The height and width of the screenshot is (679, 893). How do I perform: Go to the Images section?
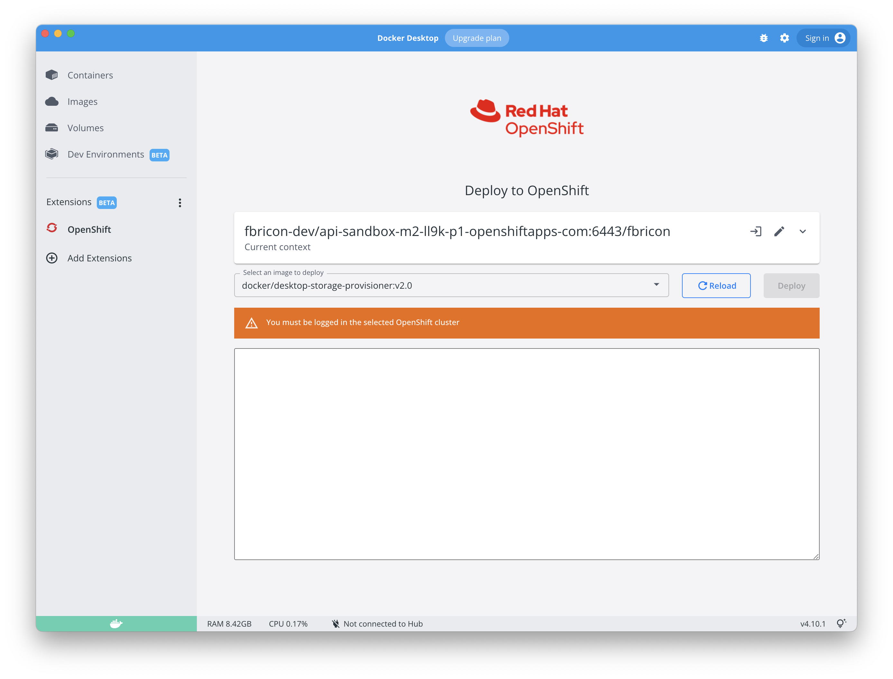tap(82, 102)
